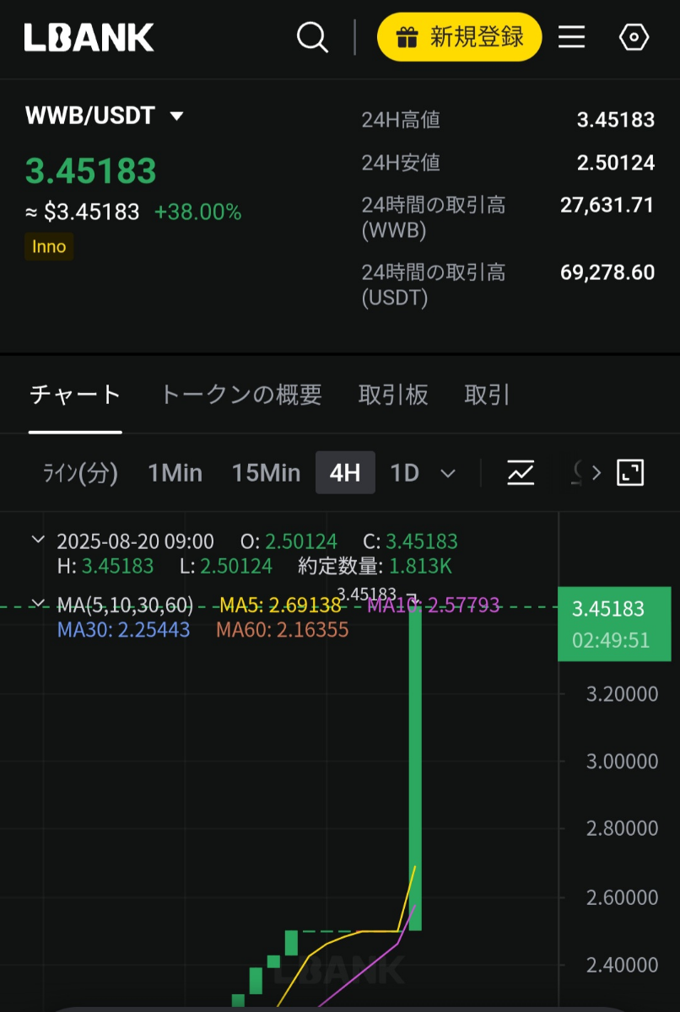Open the hamburger menu icon
The height and width of the screenshot is (1012, 680).
[571, 37]
